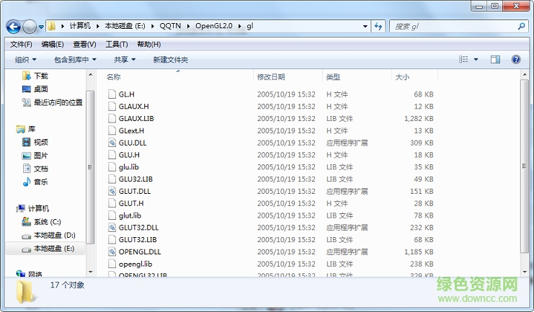This screenshot has height=312, width=534.
Task: Click file list vertical scrollbar
Action: 525,166
